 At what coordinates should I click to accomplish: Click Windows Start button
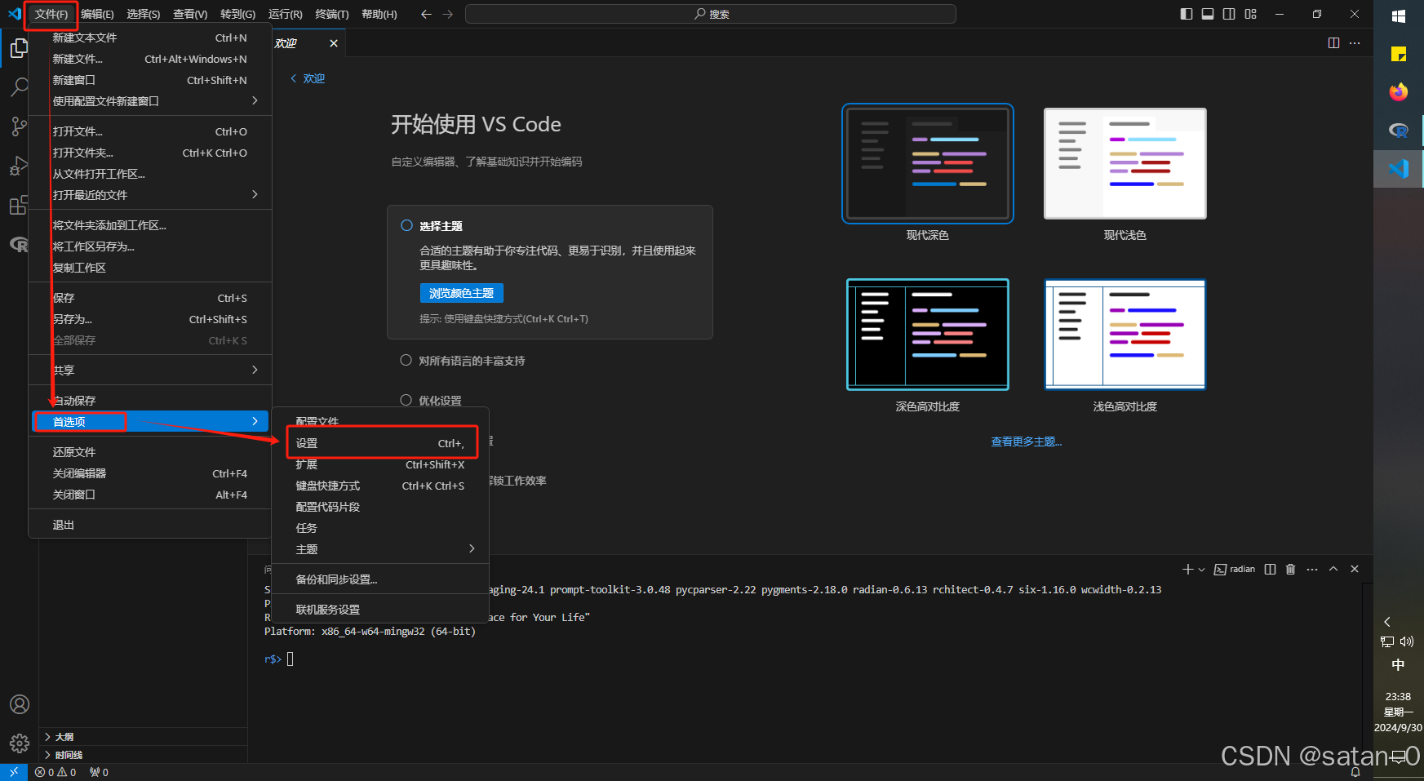[1399, 16]
